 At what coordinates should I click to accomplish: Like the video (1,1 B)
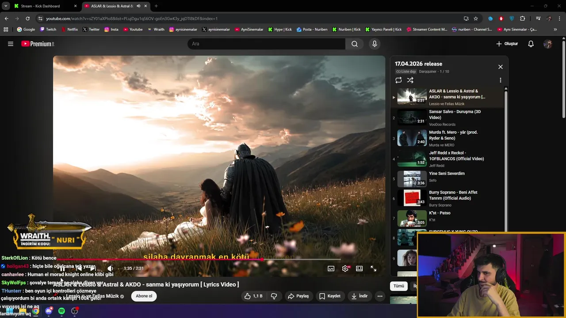(253, 296)
